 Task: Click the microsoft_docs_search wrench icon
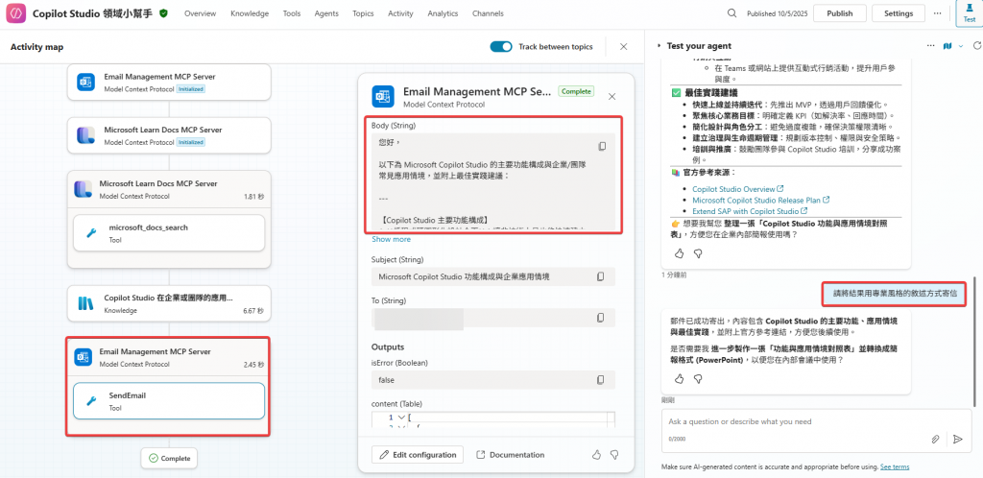click(91, 233)
